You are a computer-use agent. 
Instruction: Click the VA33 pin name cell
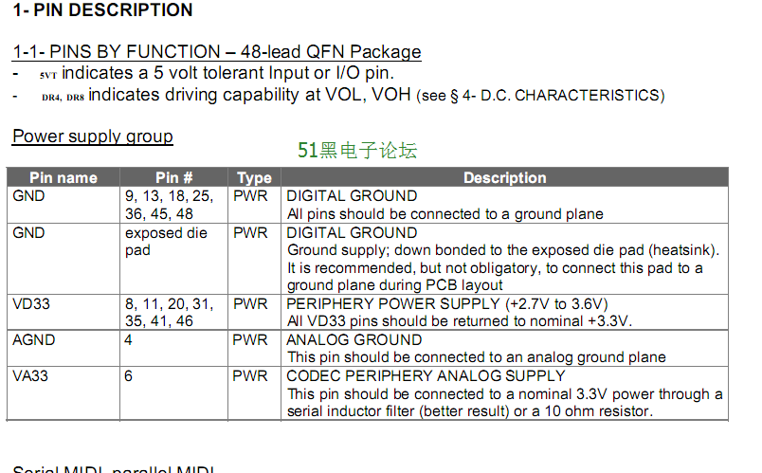[63, 392]
